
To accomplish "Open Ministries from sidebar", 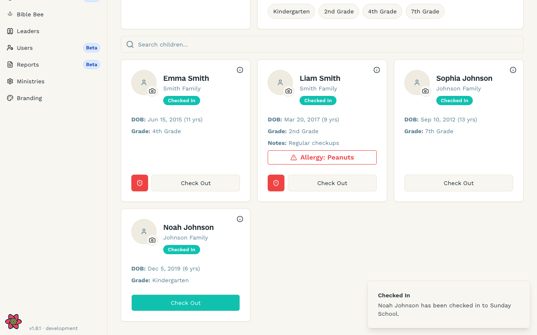I will (x=54, y=81).
